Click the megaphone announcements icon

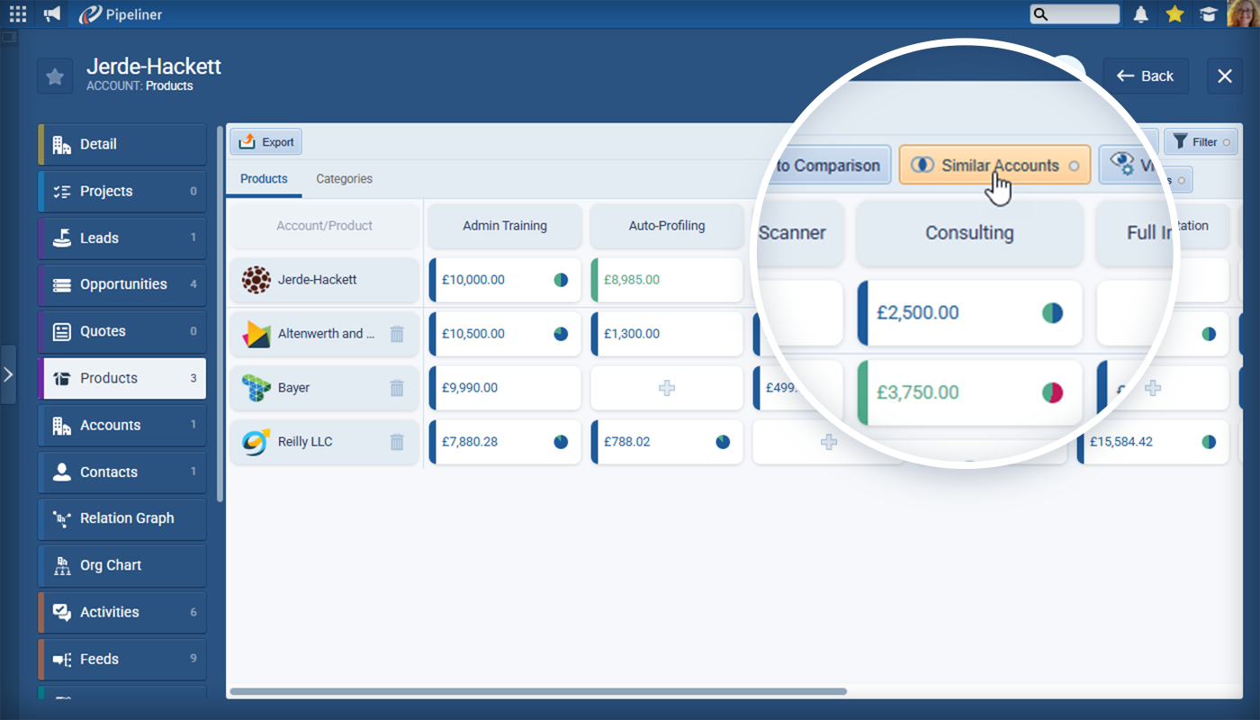(53, 13)
